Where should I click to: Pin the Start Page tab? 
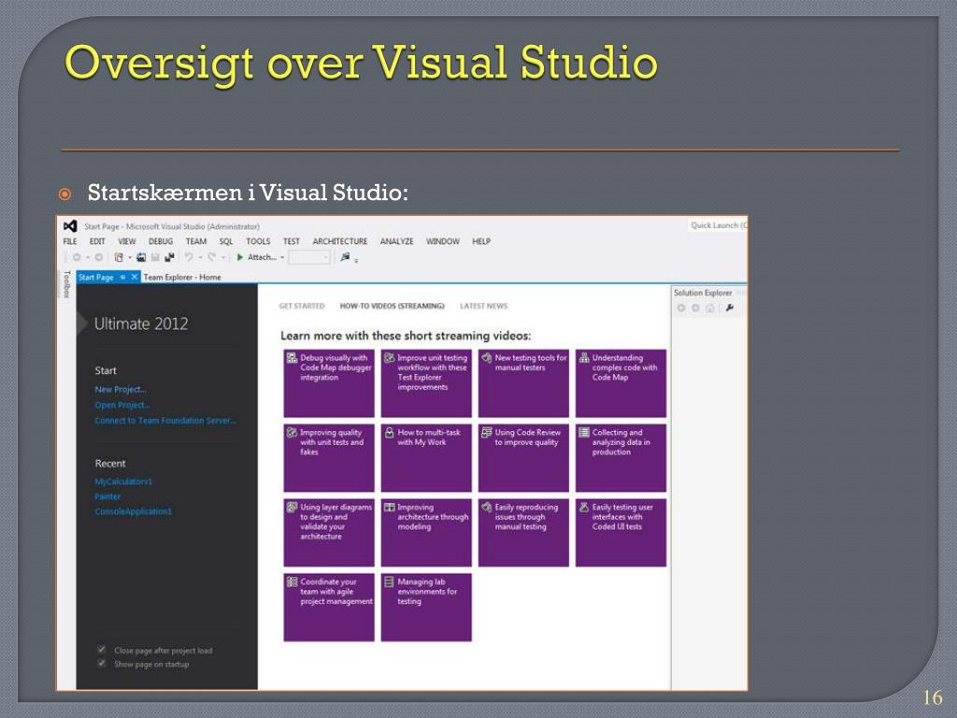point(122,277)
